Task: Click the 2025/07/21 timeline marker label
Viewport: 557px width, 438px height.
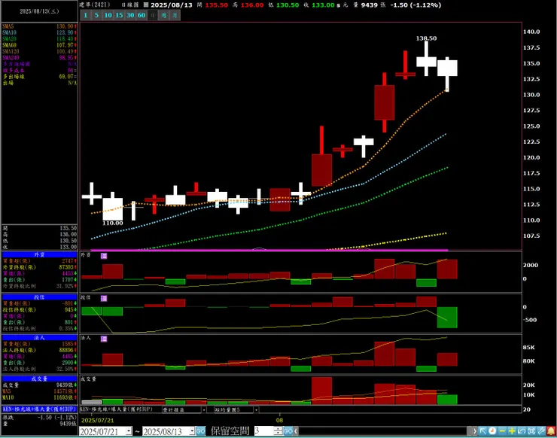Action: 98,421
